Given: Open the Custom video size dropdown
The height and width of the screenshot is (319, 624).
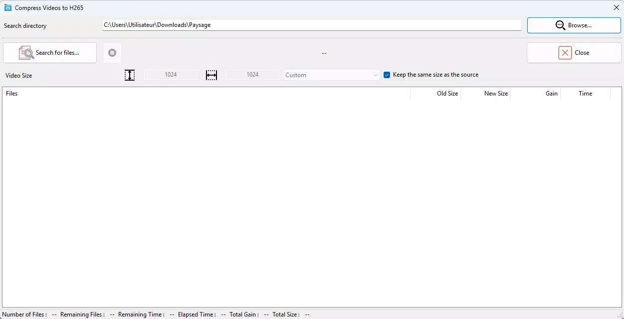Looking at the screenshot, I should [332, 75].
